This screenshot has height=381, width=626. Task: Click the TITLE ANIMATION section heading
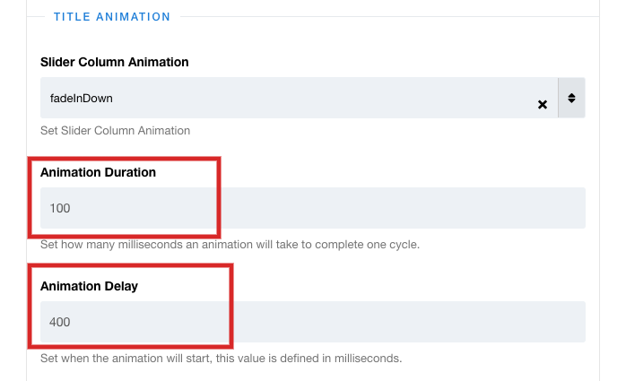point(112,16)
